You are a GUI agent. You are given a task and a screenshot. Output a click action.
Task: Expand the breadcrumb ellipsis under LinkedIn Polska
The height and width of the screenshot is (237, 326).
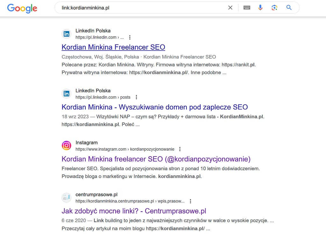click(x=122, y=37)
